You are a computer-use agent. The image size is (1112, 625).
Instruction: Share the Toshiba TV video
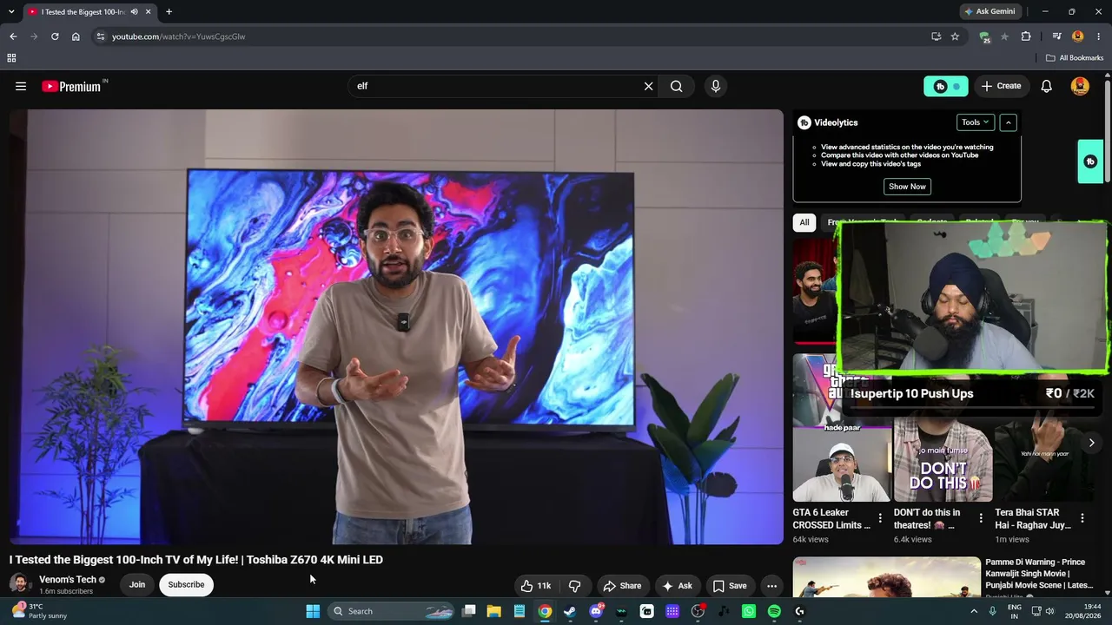tap(622, 586)
